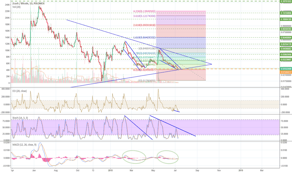The image size is (292, 172).
Task: Select the CCI (20, close) indicator label
Action: [19, 91]
